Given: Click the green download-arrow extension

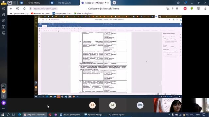Looking at the screenshot, I should 192,9.
